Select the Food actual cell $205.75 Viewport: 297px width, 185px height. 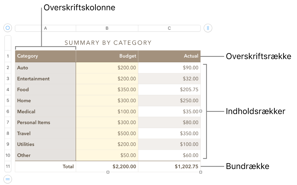169,90
